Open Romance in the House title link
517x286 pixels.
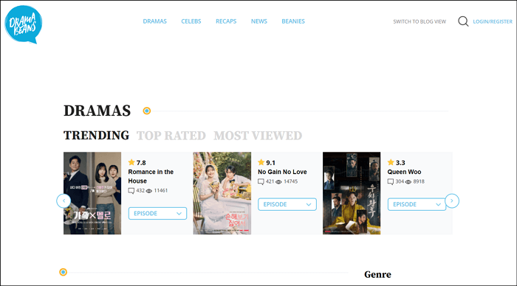(151, 176)
